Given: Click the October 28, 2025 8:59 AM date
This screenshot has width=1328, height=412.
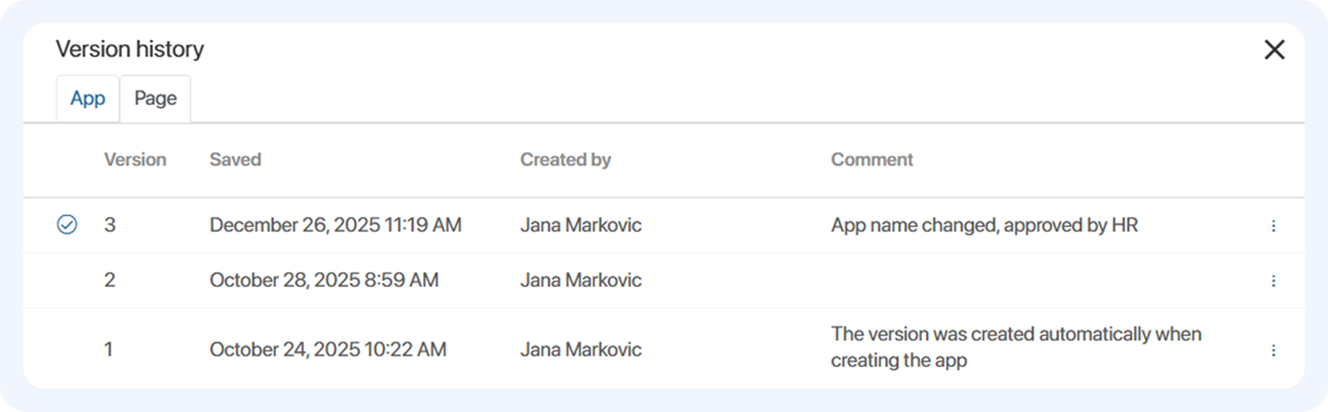Looking at the screenshot, I should (x=324, y=280).
